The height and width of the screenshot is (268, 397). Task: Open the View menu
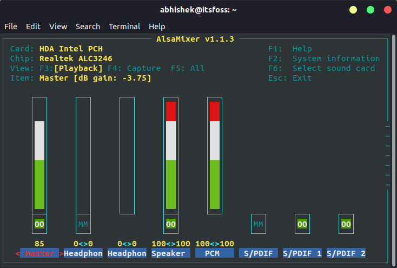pos(58,27)
